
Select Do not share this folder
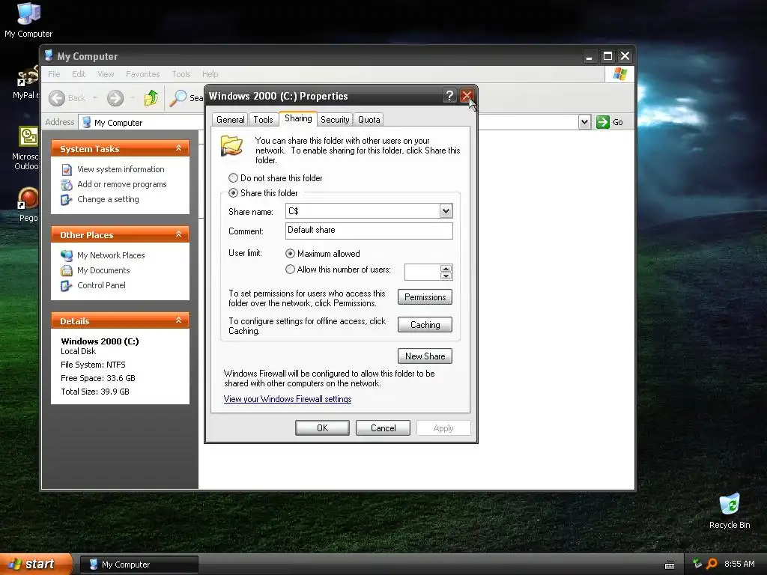pos(234,178)
